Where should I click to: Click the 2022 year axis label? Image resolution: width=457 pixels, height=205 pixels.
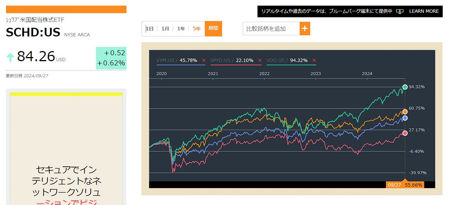pos(265,74)
